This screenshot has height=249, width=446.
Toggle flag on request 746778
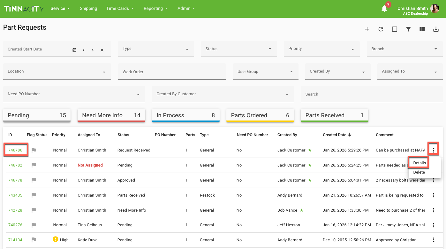34,180
